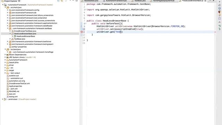Click the red error mark in the right overview ruler
The image size is (222, 125).
point(215,32)
